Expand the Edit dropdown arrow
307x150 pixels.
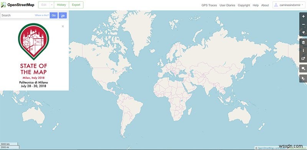click(52, 5)
